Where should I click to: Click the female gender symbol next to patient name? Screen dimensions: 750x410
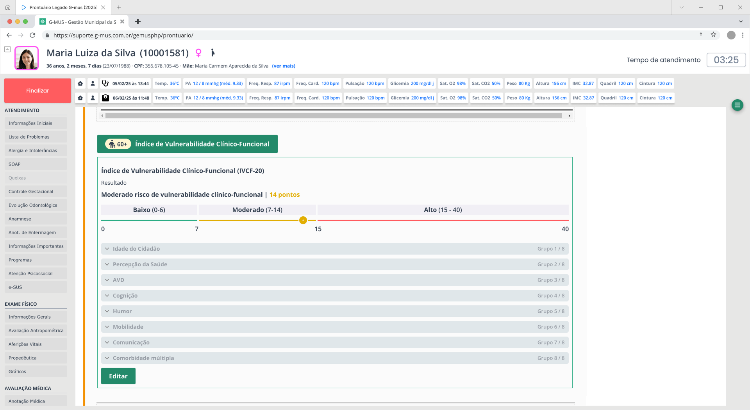pos(198,53)
